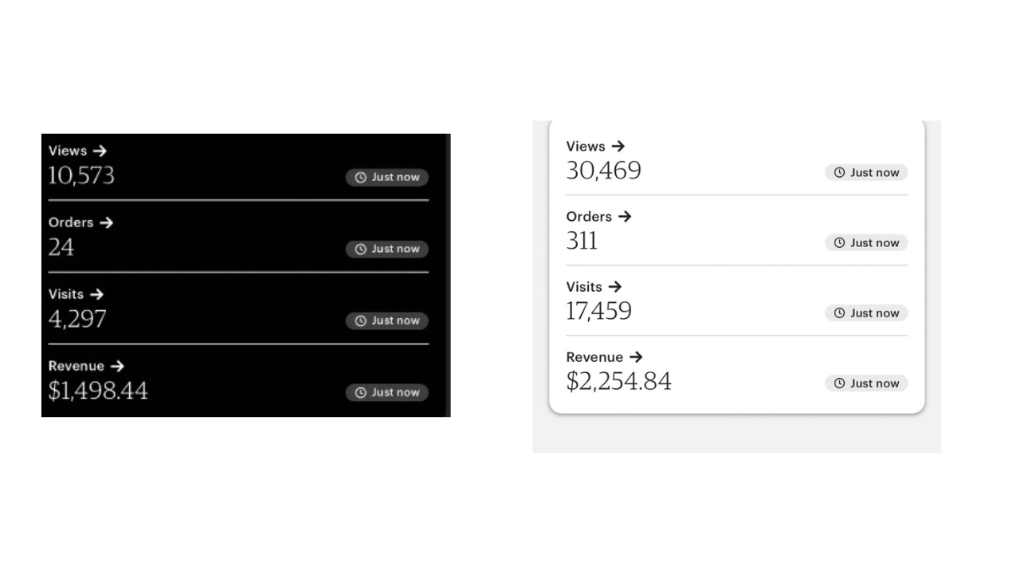Click the arrow next to Views in the dark panel
1020x574 pixels.
99,151
